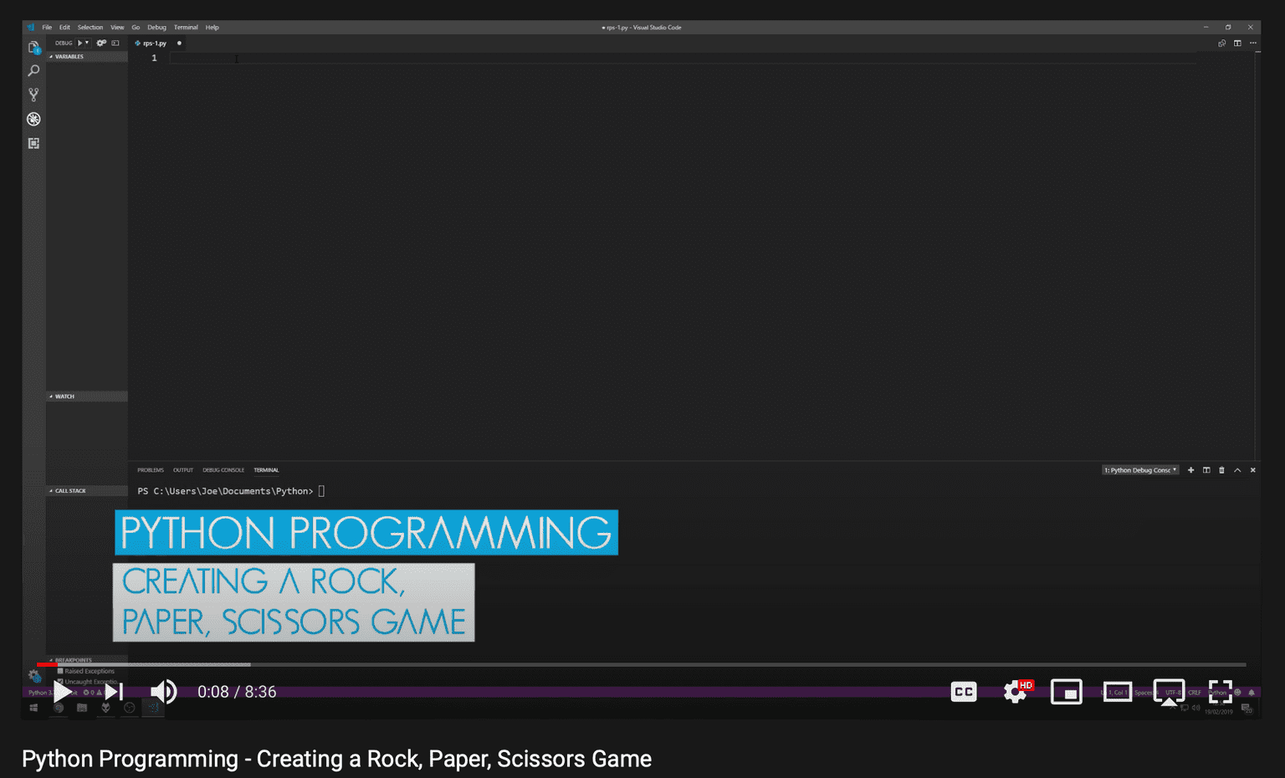Mute the video with speaker icon
Image resolution: width=1285 pixels, height=778 pixels.
click(x=163, y=692)
